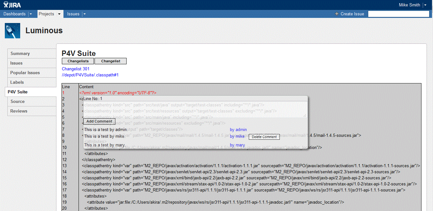
Task: Open the Issues menu
Action: coord(73,14)
